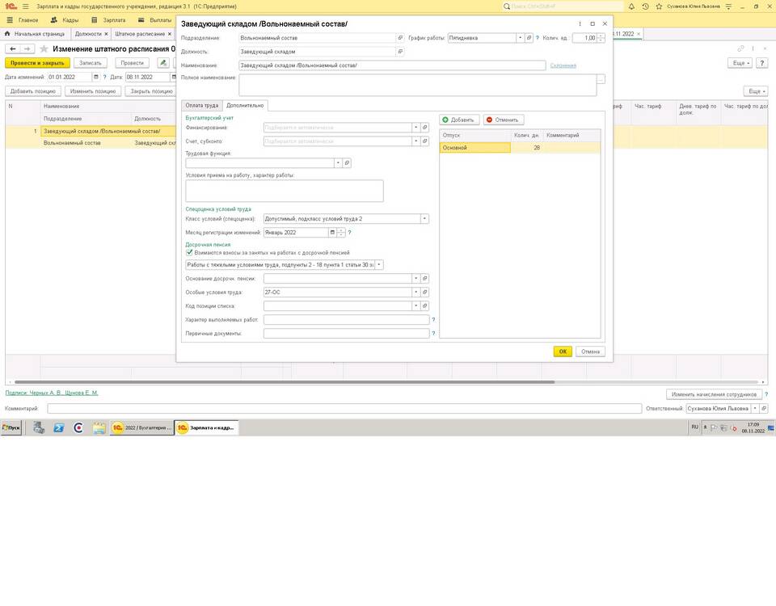Open the Подразделение field's open-item icon
Image resolution: width=776 pixels, height=606 pixels.
tap(399, 38)
